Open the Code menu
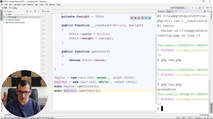The width and height of the screenshot is (213, 119). [24, 4]
